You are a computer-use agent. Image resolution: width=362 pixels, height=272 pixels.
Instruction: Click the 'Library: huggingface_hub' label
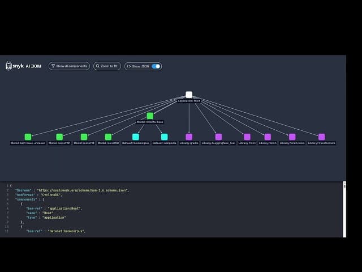(218, 143)
